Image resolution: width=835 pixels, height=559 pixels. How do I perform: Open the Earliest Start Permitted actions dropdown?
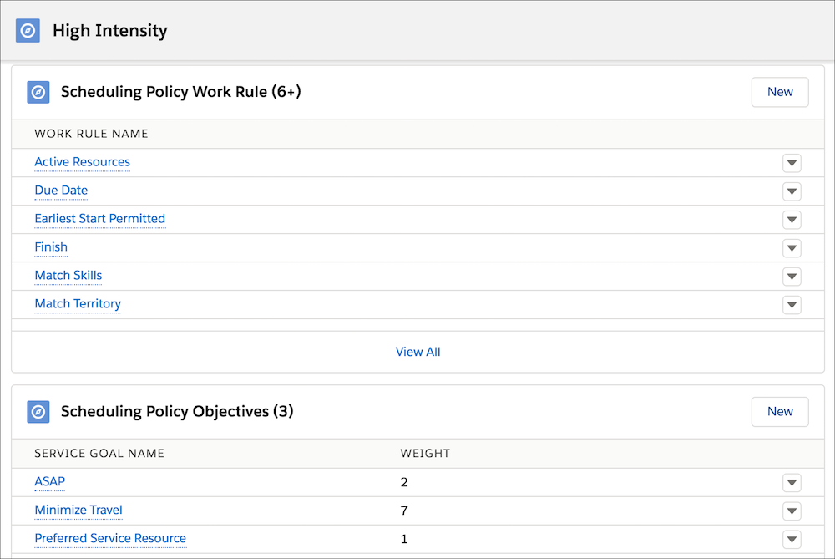pos(792,220)
